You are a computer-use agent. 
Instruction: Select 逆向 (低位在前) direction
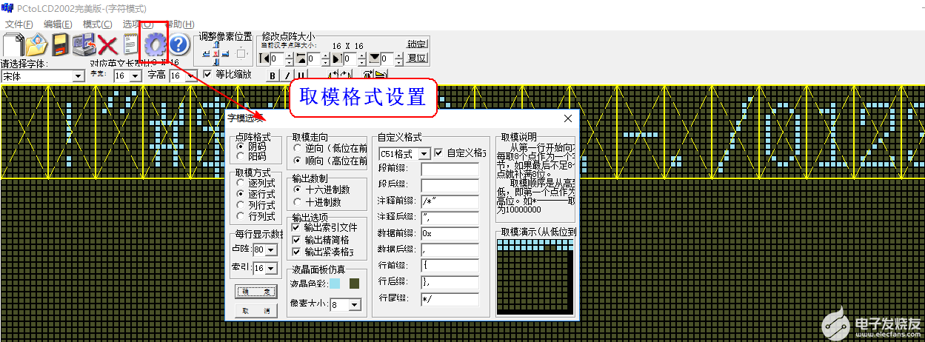click(x=298, y=149)
